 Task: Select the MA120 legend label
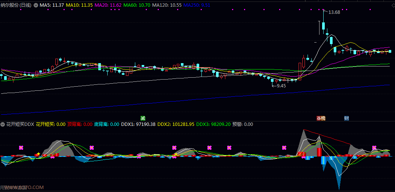[167, 5]
